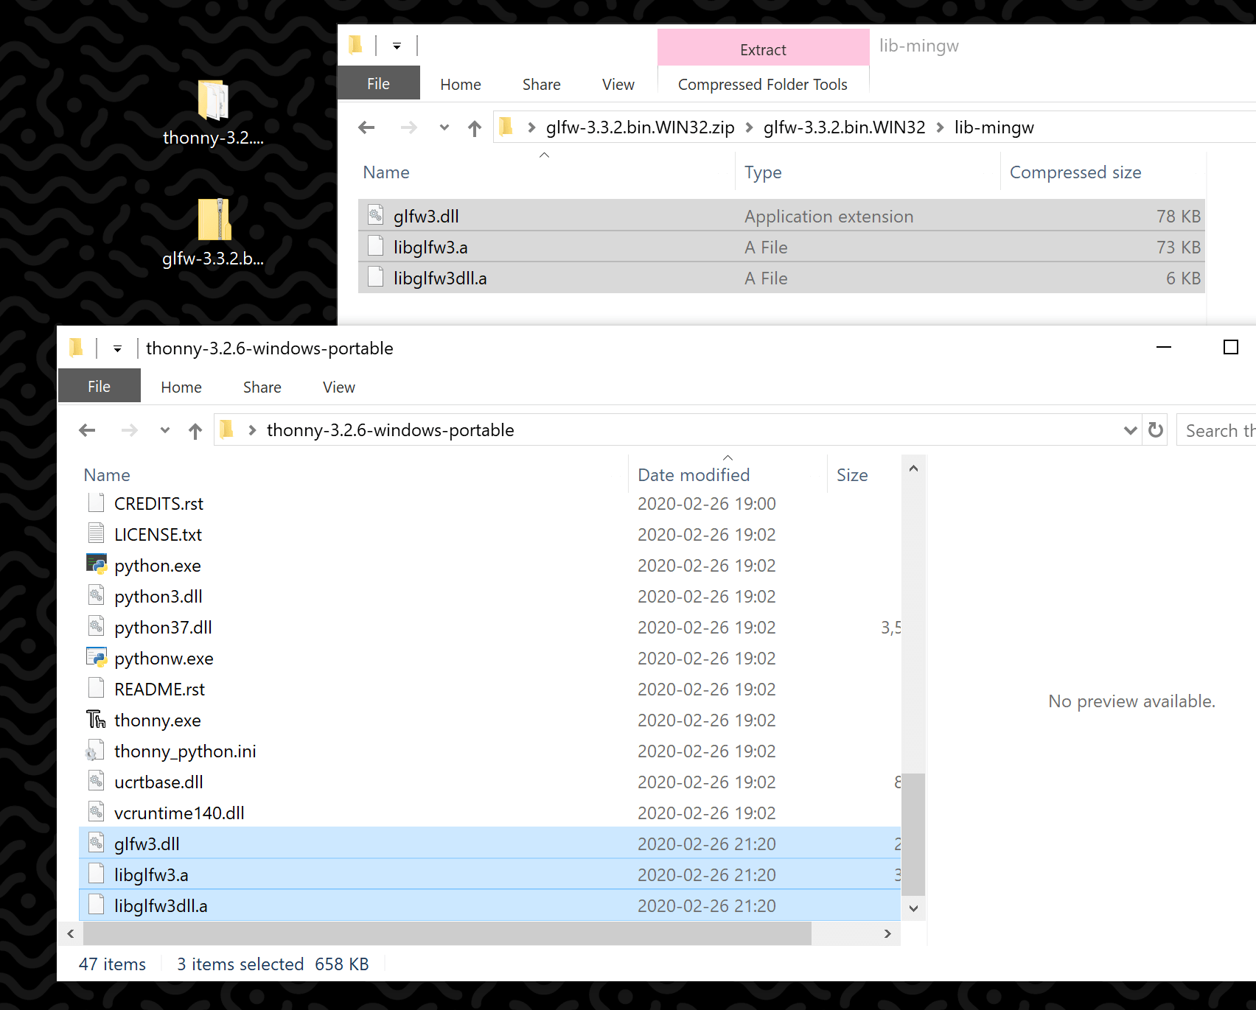Select glfw3.dll in the thonny folder
This screenshot has width=1256, height=1010.
click(489, 844)
